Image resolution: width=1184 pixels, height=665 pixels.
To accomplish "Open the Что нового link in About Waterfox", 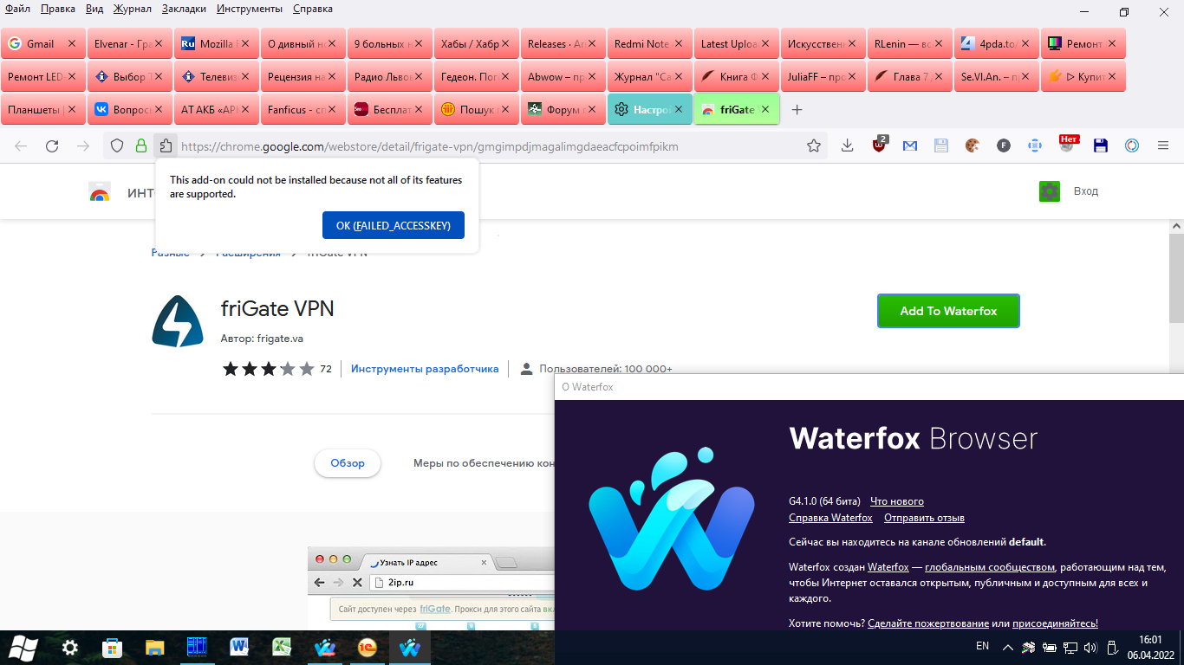I will point(897,501).
